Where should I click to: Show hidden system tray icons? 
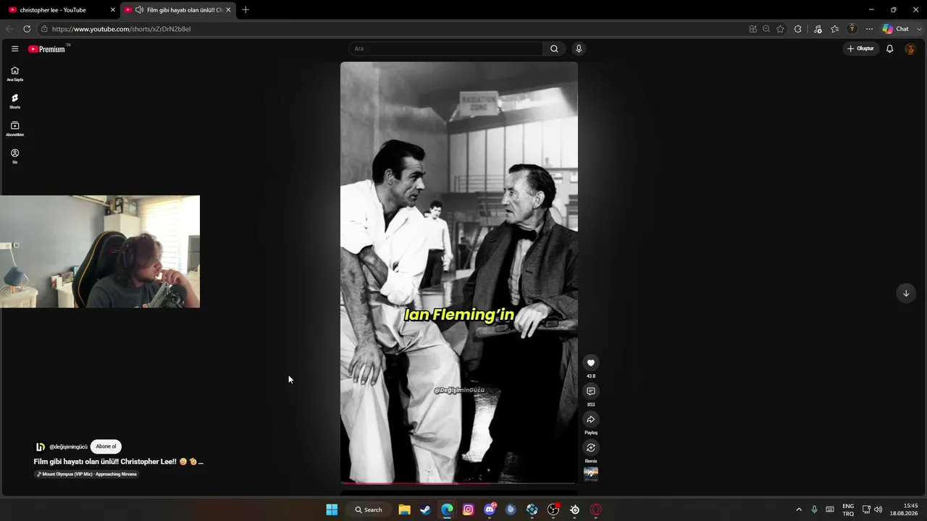pos(799,509)
